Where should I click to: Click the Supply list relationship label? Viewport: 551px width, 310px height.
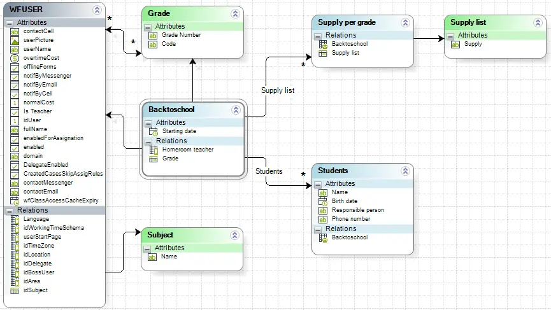278,90
